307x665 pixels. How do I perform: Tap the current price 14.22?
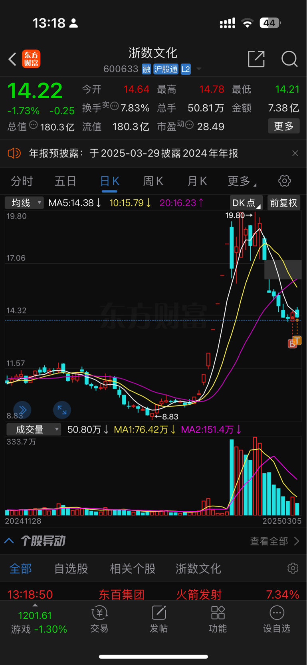click(x=35, y=91)
